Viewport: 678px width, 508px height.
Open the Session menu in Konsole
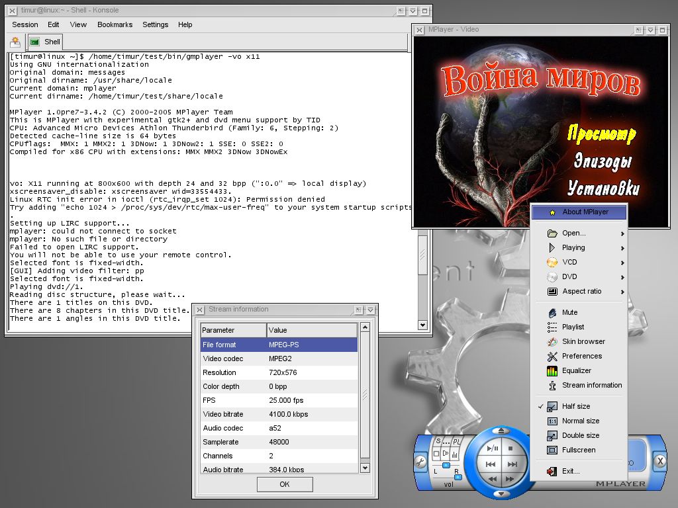(25, 24)
